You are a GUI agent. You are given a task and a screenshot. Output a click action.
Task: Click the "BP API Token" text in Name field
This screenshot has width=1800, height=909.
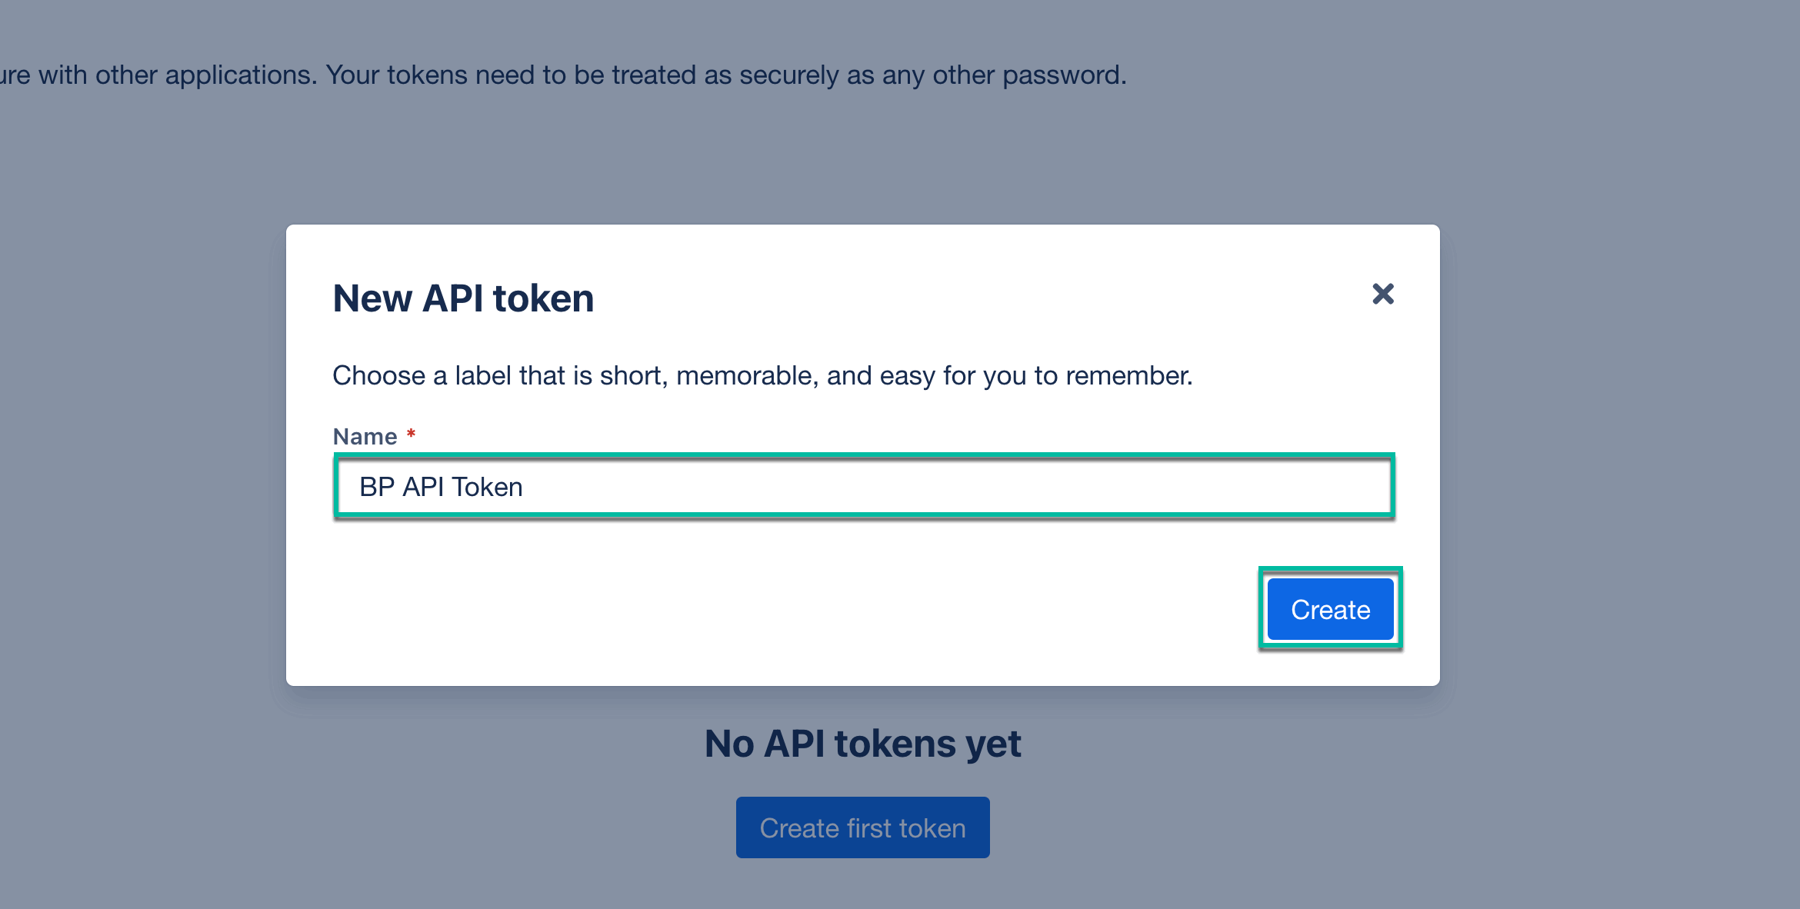tap(441, 487)
